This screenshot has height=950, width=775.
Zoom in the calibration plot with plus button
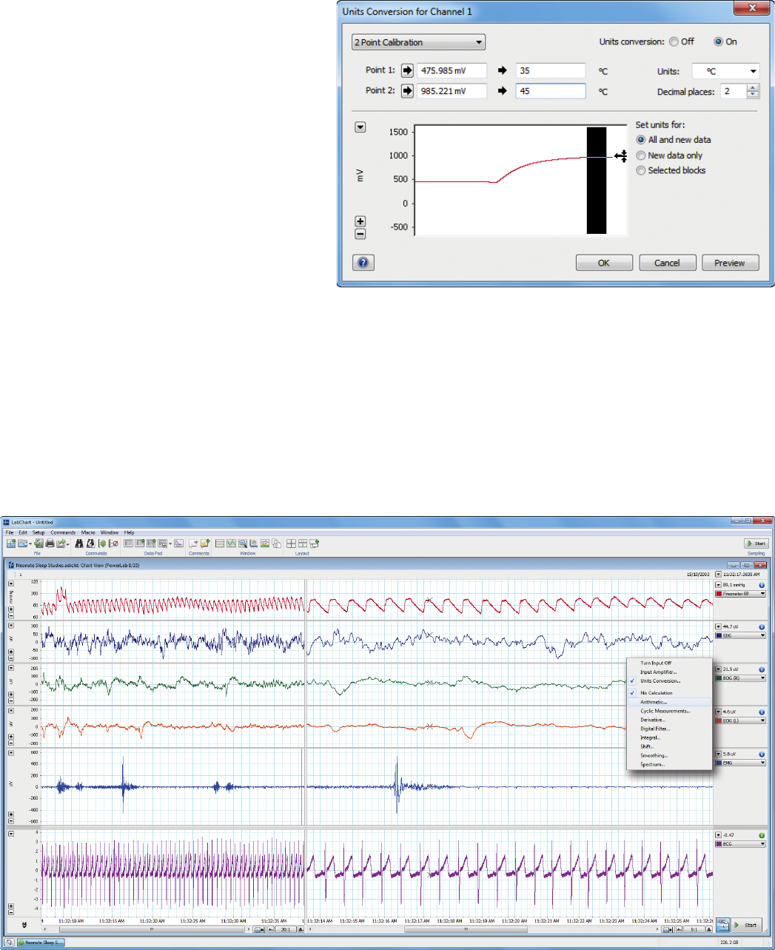click(x=360, y=221)
